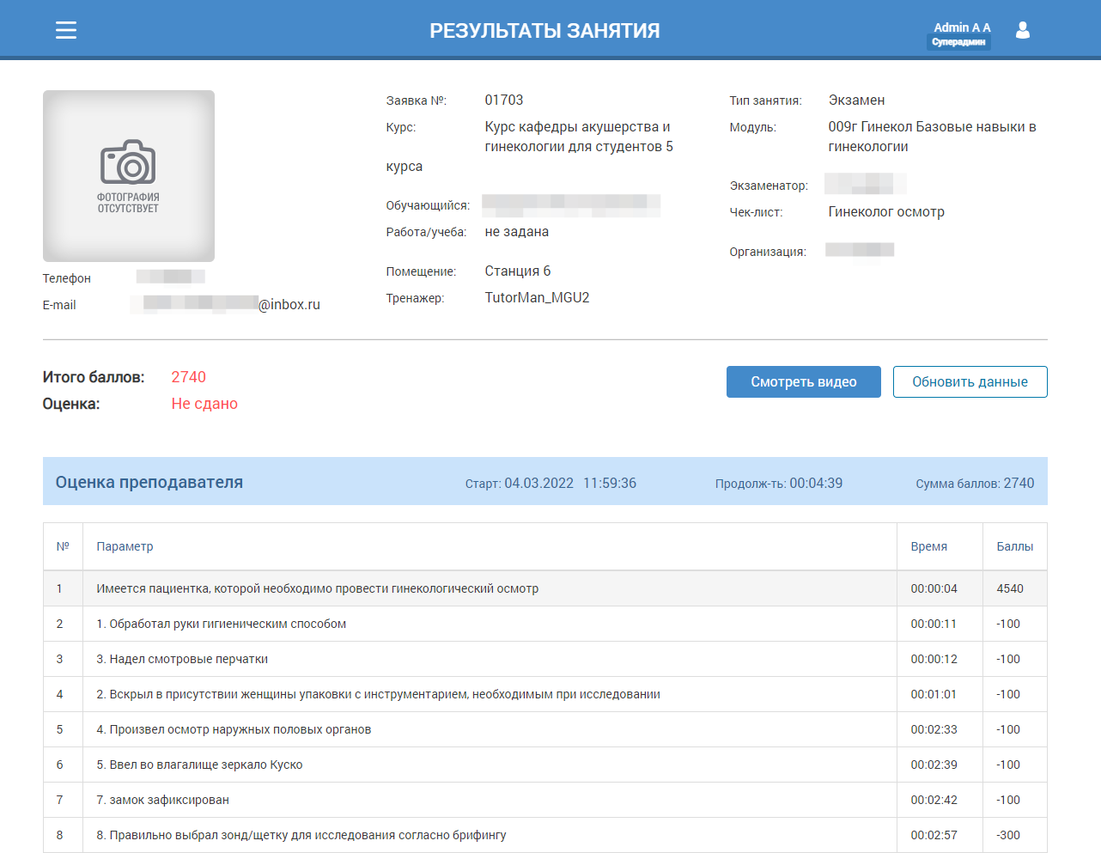Viewport: 1101px width, 853px height.
Task: Click the Суперадмин role badge
Action: pyautogui.click(x=958, y=42)
